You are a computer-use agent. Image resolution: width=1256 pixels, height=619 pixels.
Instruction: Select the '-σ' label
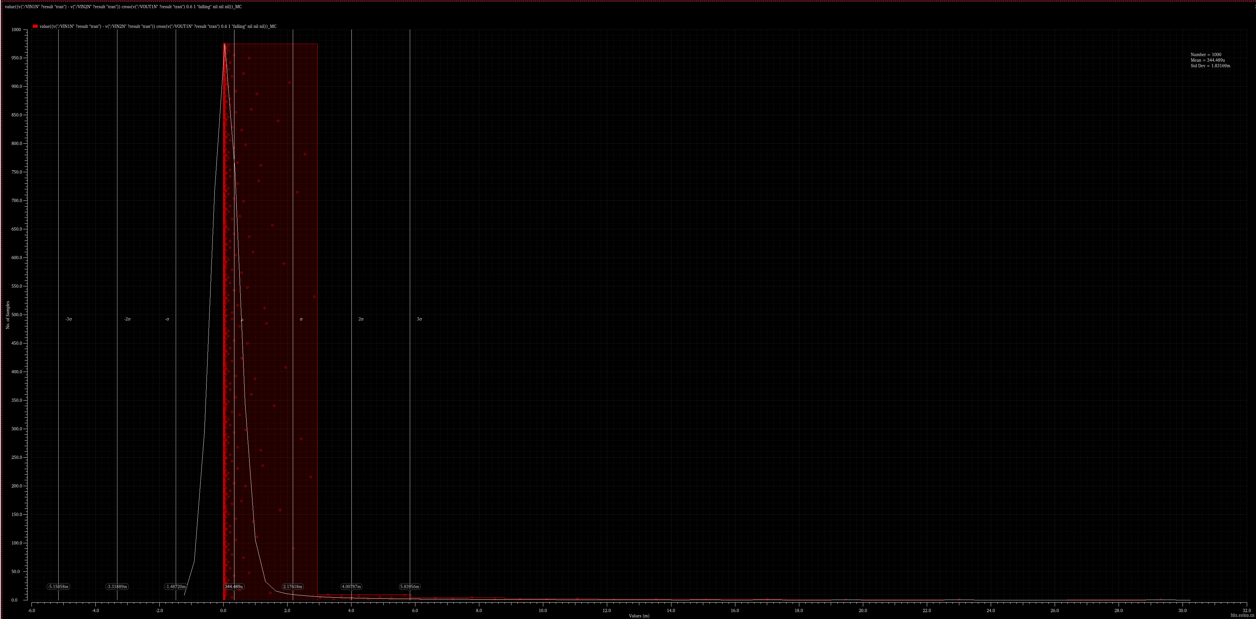tap(167, 319)
